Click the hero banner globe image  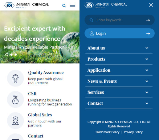(70, 45)
